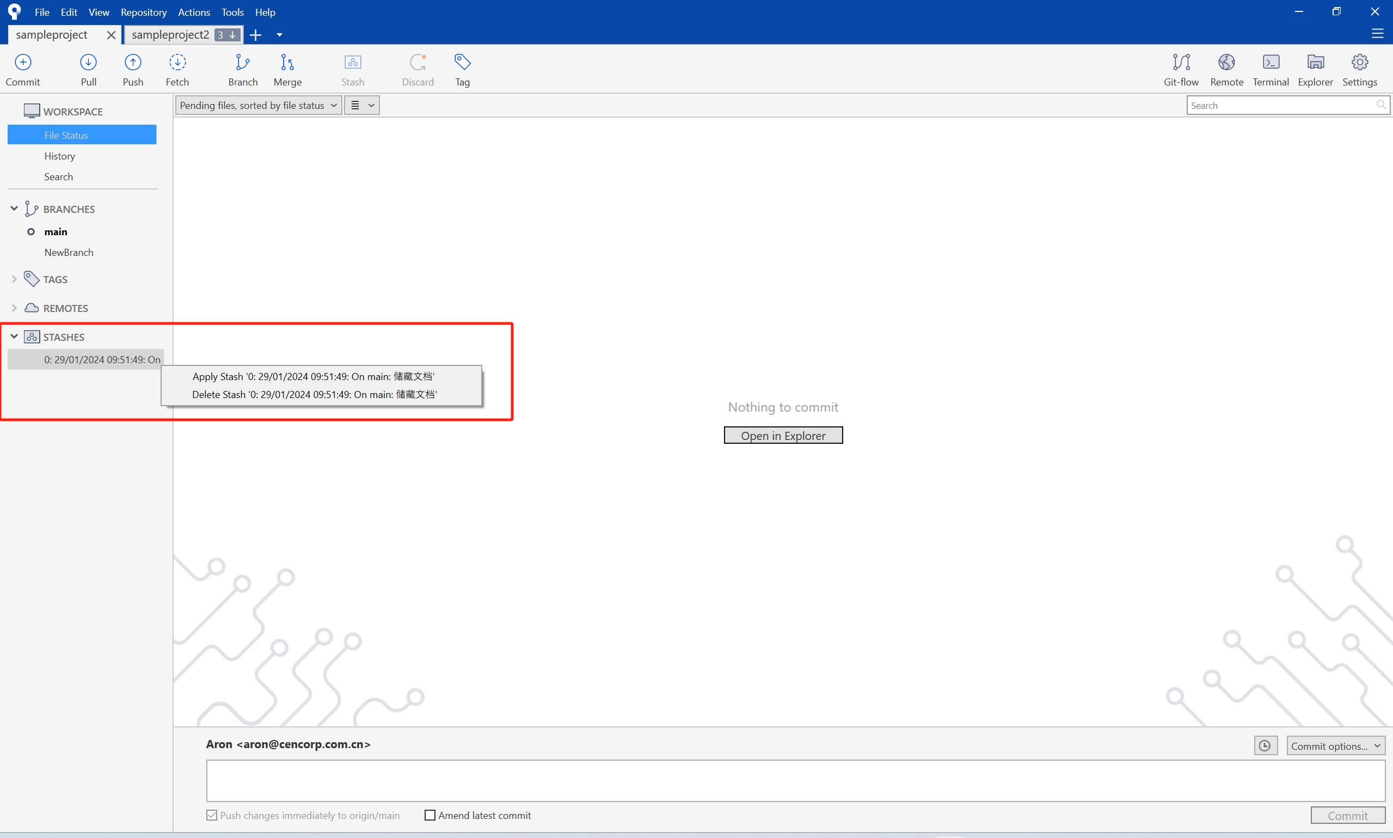This screenshot has height=838, width=1393.
Task: Open the Terminal icon
Action: click(x=1271, y=69)
